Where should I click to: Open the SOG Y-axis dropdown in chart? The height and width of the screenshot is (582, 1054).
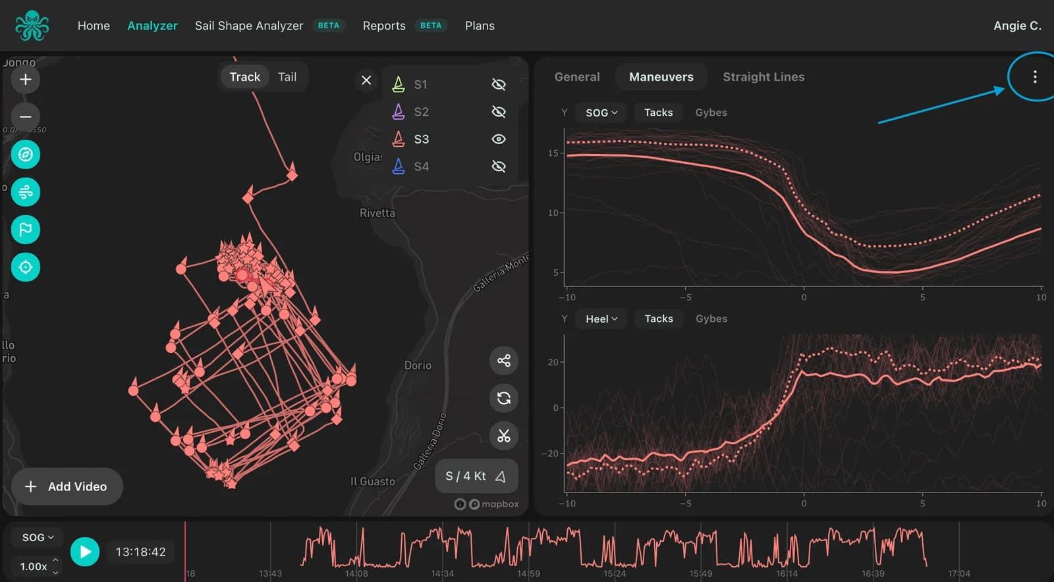[x=601, y=113]
